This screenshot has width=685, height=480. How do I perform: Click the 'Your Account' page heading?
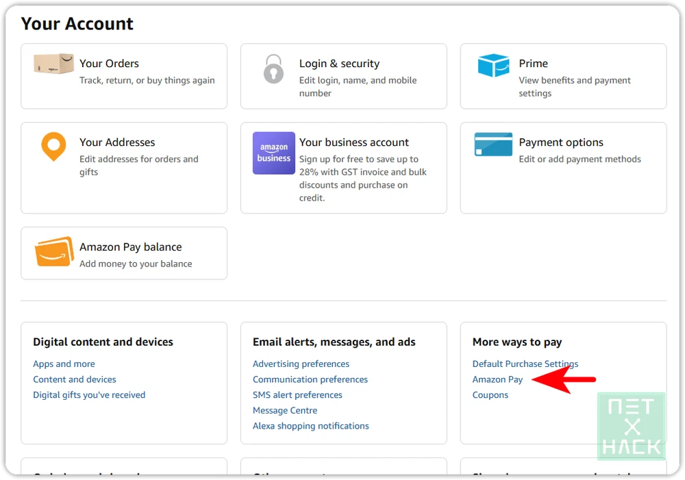[x=77, y=23]
